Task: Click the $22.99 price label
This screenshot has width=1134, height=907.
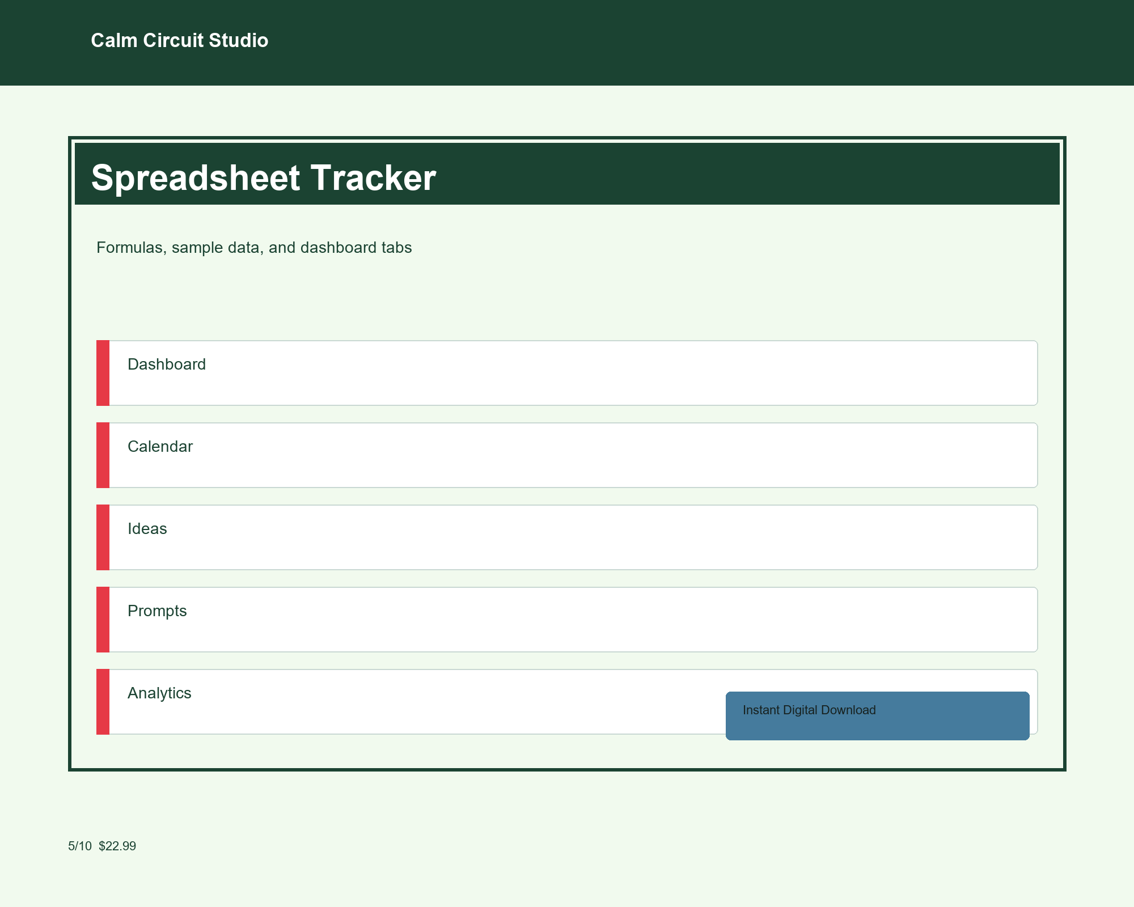Action: click(117, 846)
